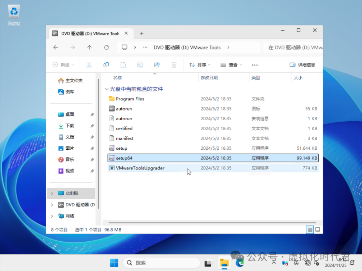This screenshot has width=362, height=271.
Task: Click File Explorer taskbar icon
Action: tap(224, 263)
